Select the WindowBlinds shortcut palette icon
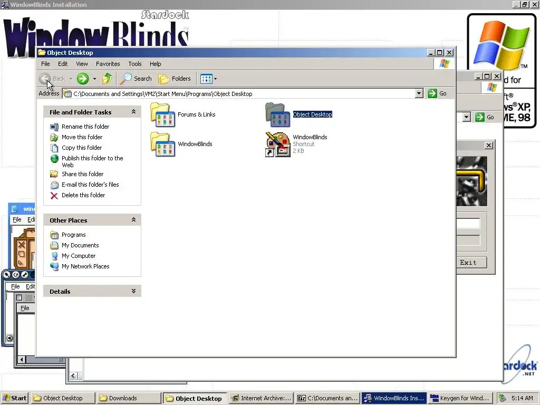The image size is (540, 405). click(x=277, y=144)
